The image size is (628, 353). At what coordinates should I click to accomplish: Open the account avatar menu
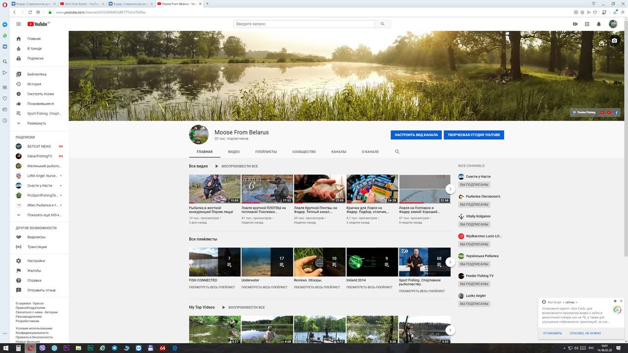click(x=613, y=24)
